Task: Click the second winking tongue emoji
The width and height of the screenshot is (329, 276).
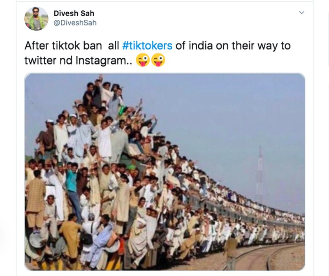Action: pos(158,60)
